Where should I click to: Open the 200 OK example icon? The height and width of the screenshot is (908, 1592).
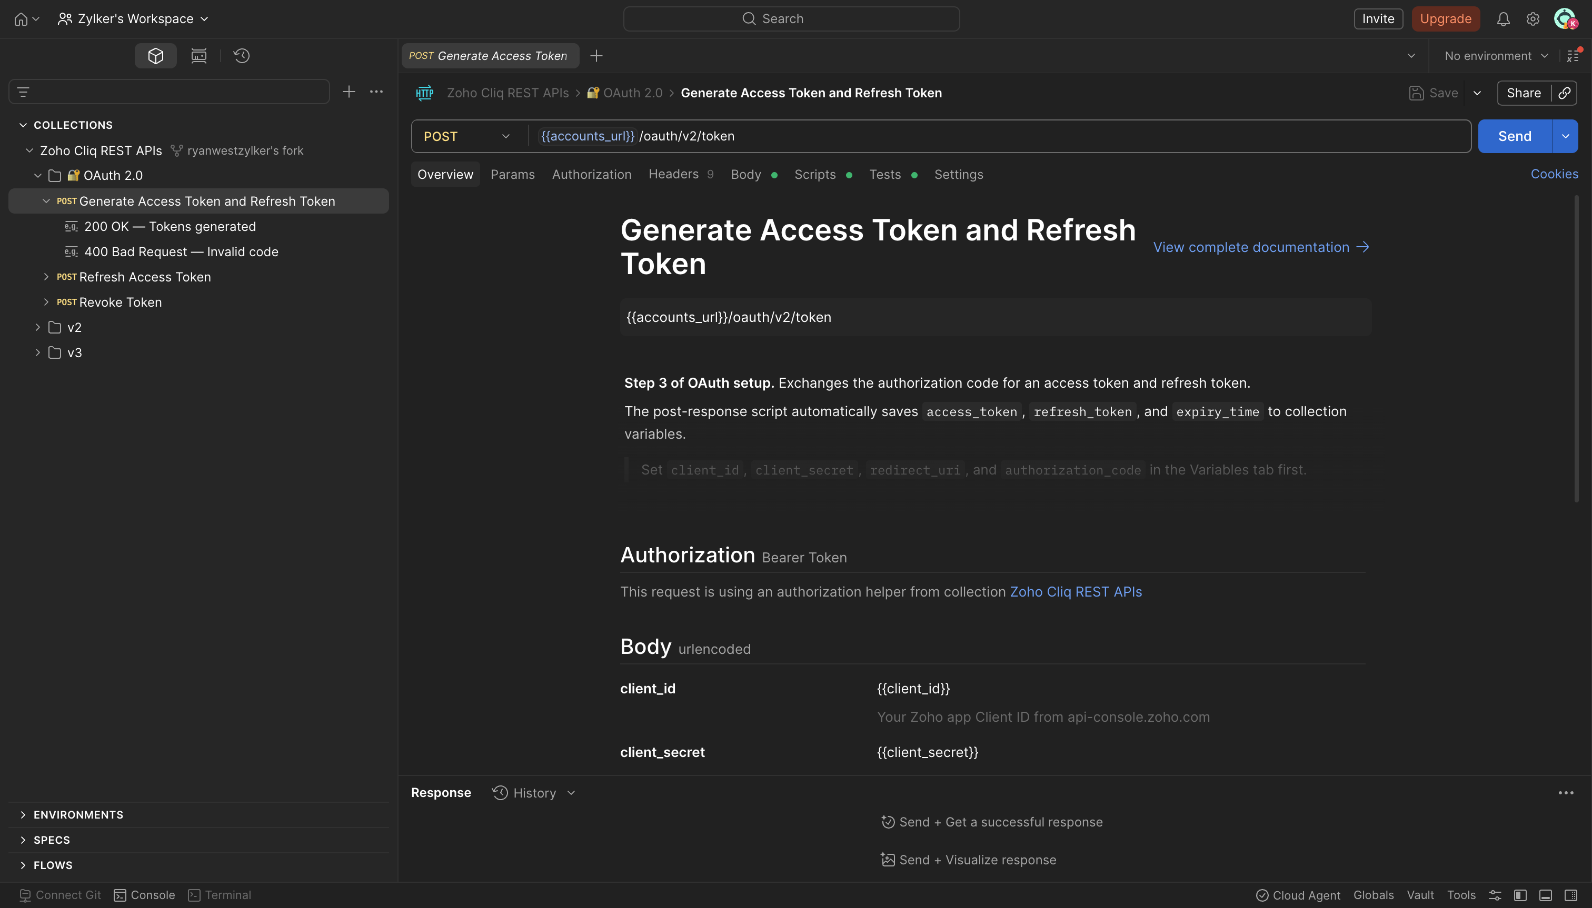pyautogui.click(x=71, y=226)
